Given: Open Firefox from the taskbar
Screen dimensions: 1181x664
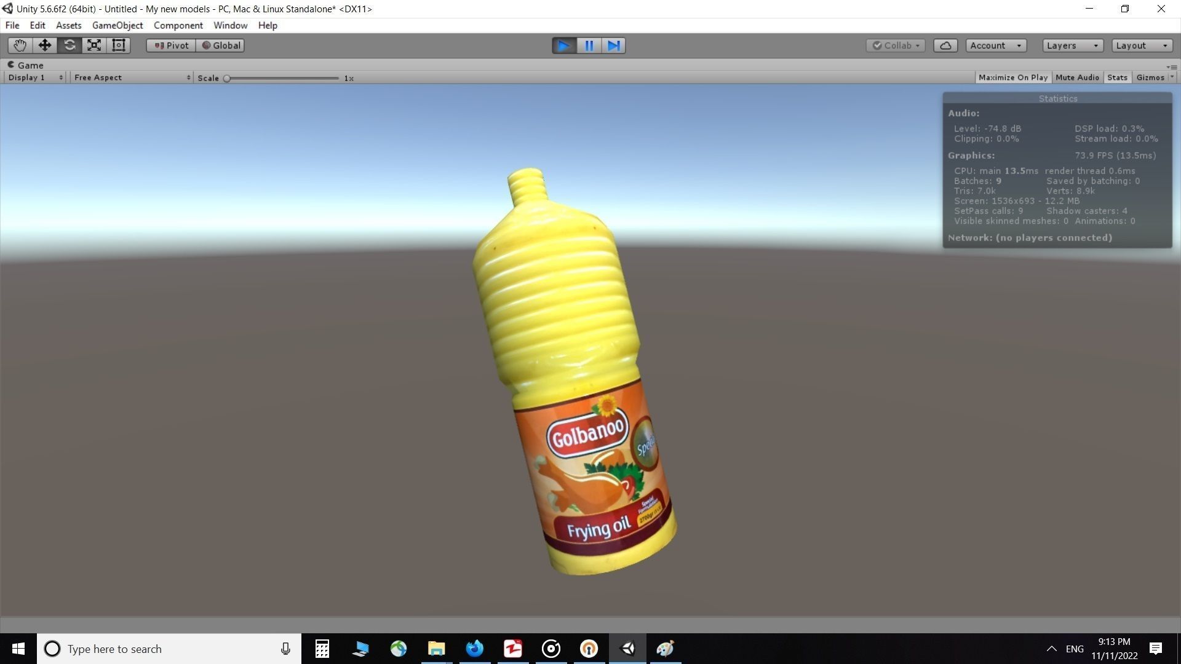Looking at the screenshot, I should point(475,649).
